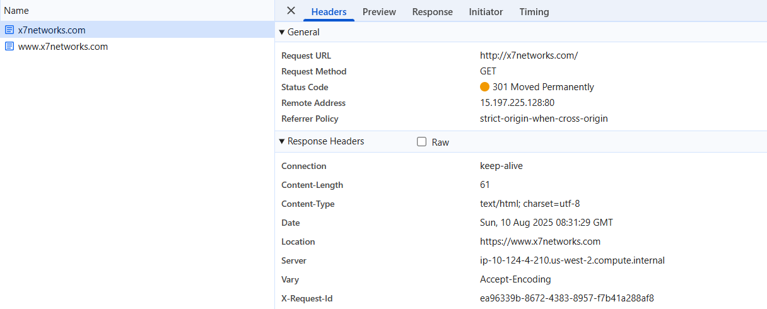The height and width of the screenshot is (309, 767).
Task: Click the Accept-Encoding Vary value
Action: tap(515, 279)
